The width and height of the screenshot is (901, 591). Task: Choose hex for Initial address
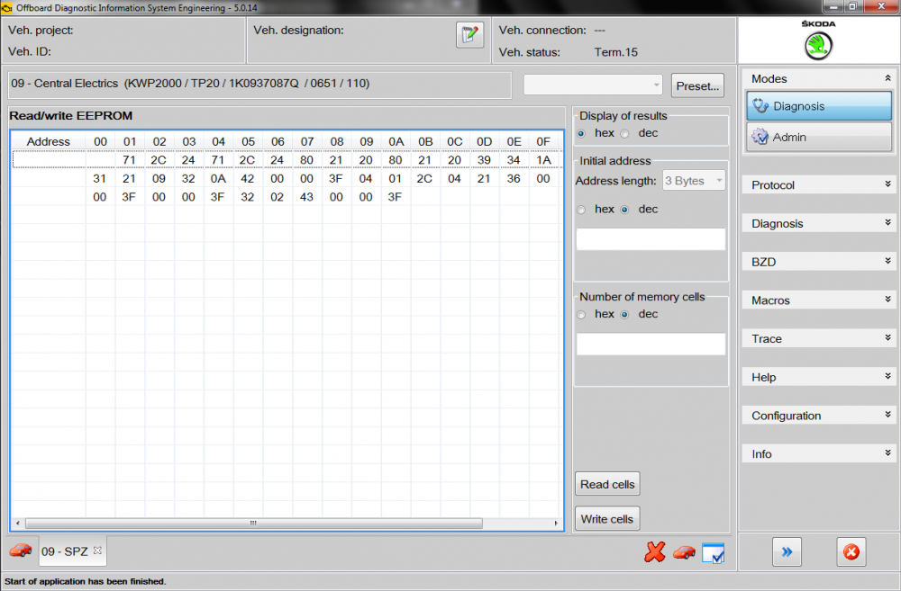click(x=581, y=210)
